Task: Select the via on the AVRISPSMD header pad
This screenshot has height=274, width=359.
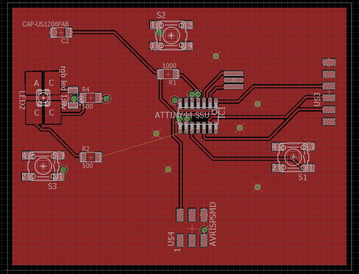Action: [x=204, y=230]
